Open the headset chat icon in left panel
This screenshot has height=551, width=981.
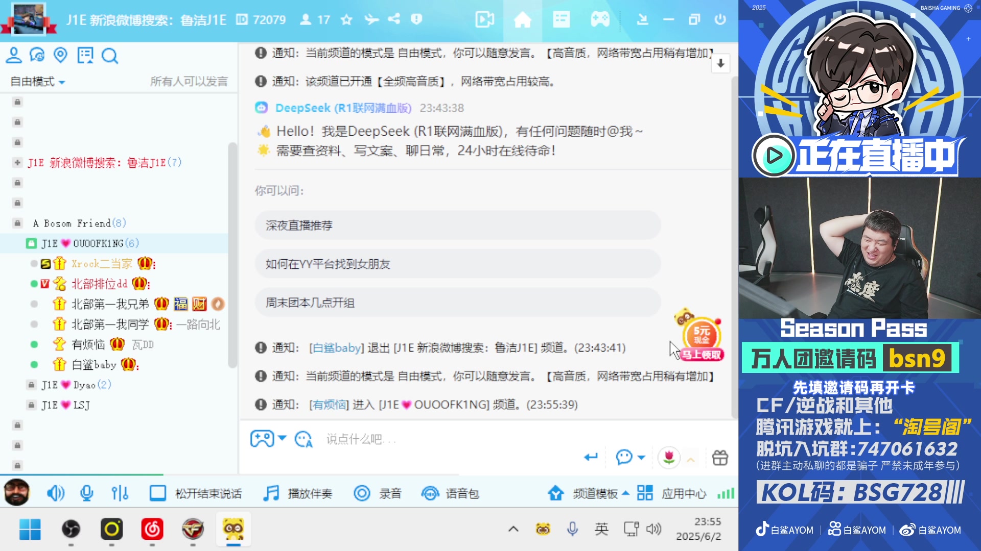37,55
